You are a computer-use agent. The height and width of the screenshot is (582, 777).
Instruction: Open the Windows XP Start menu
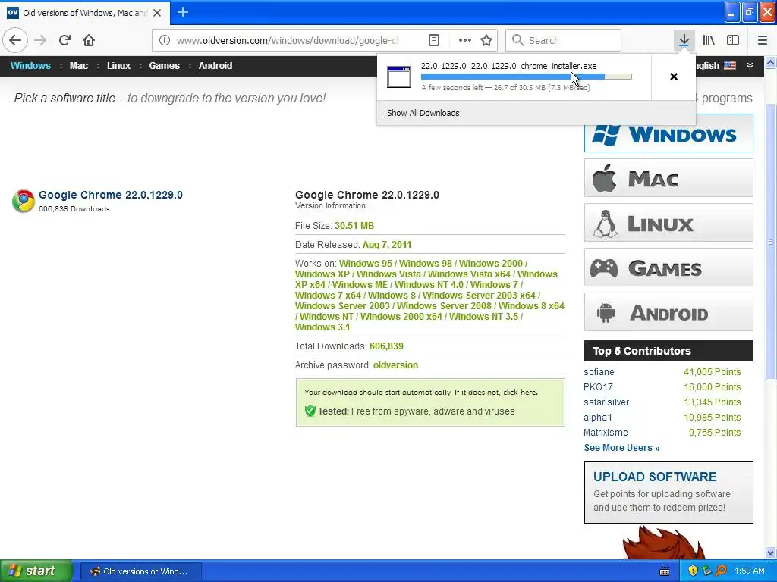[x=36, y=571]
